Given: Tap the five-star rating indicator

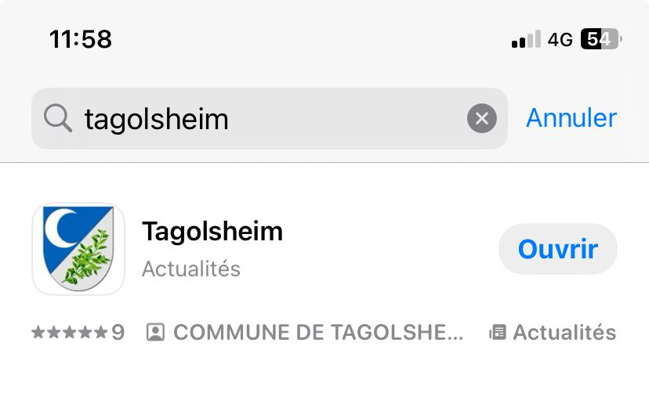Looking at the screenshot, I should (x=69, y=332).
